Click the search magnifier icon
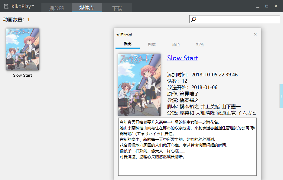Image resolution: width=283 pixels, height=180 pixels. (x=194, y=19)
